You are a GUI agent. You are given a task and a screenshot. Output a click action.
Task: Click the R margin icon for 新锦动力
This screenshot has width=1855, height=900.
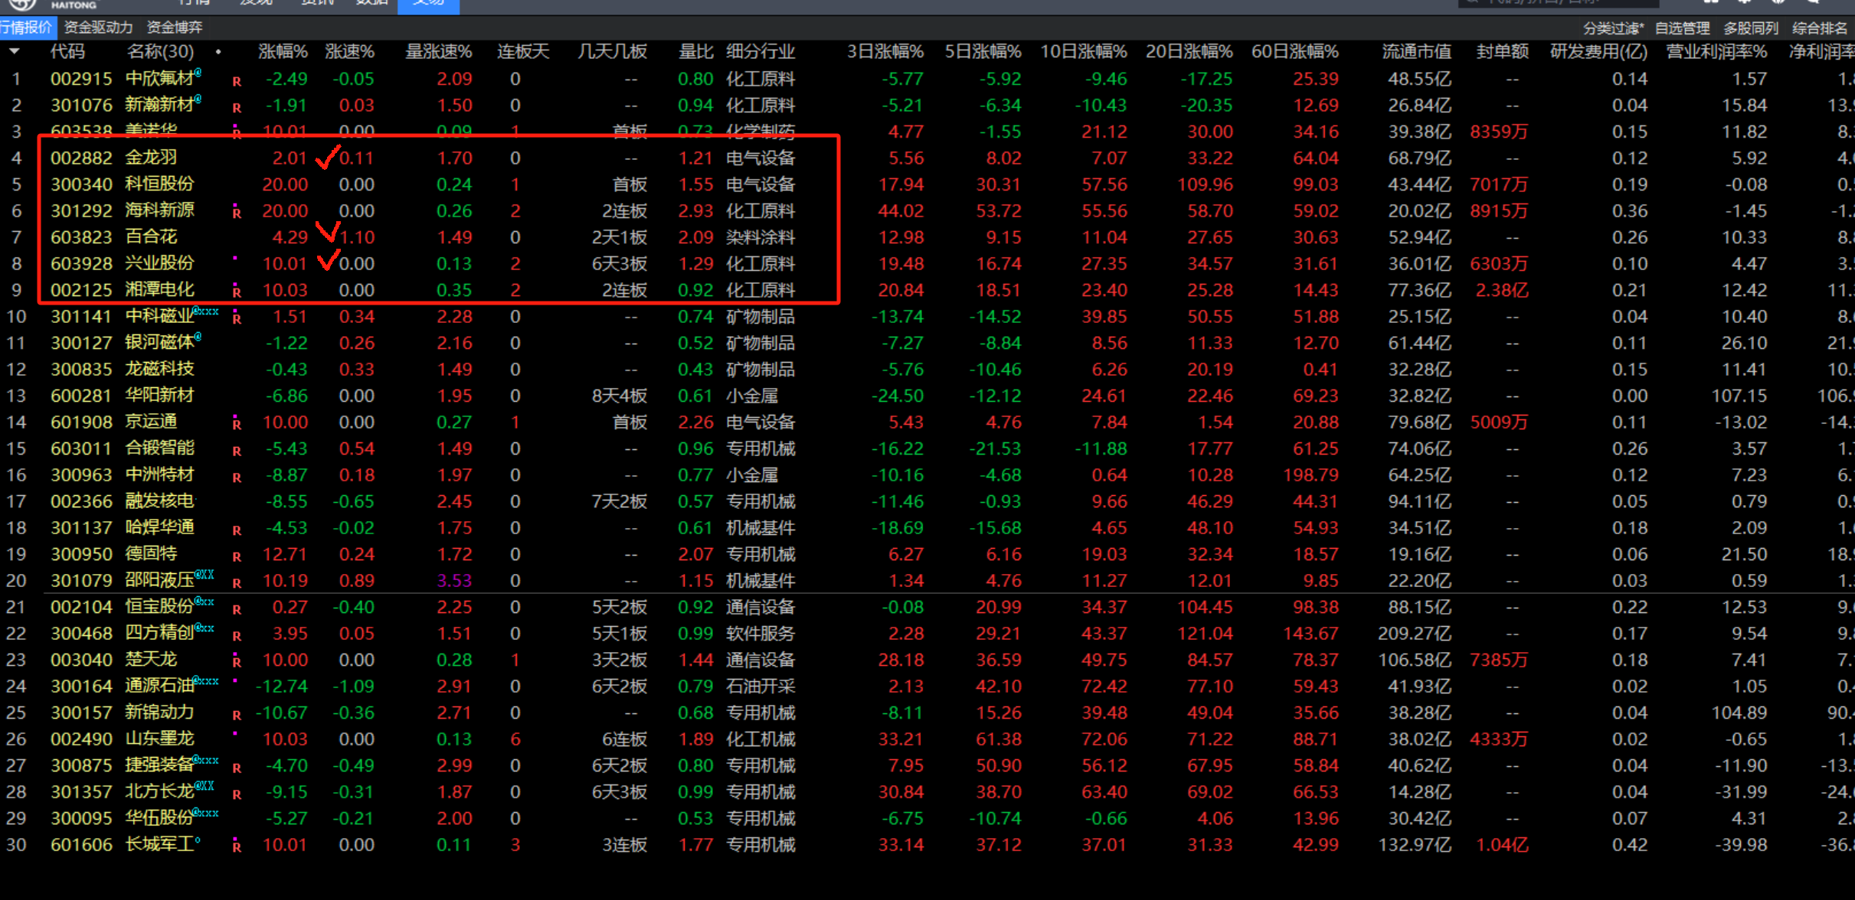[237, 716]
